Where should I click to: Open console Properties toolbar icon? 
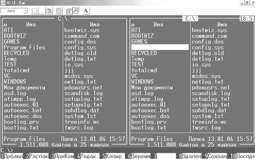(x=69, y=11)
